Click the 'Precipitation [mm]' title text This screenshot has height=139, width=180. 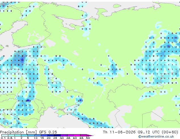pyautogui.click(x=18, y=132)
